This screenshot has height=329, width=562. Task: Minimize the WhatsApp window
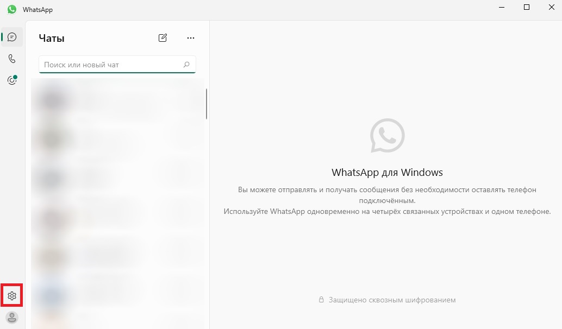[x=502, y=8]
